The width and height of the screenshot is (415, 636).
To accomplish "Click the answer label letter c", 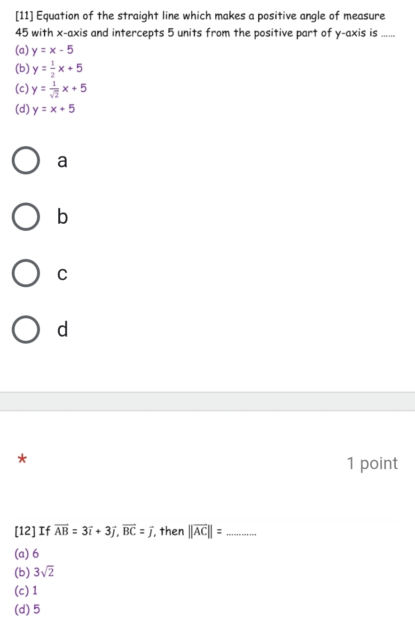I will tap(62, 274).
